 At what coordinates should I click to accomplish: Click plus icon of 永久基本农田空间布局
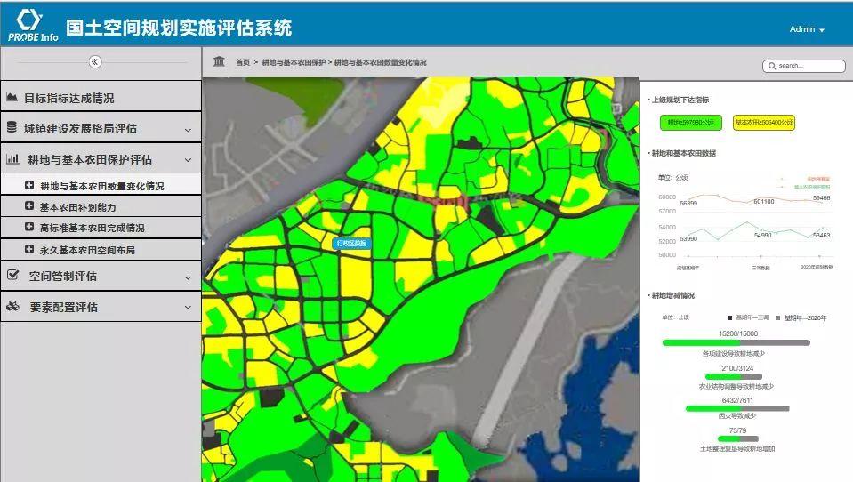(29, 249)
